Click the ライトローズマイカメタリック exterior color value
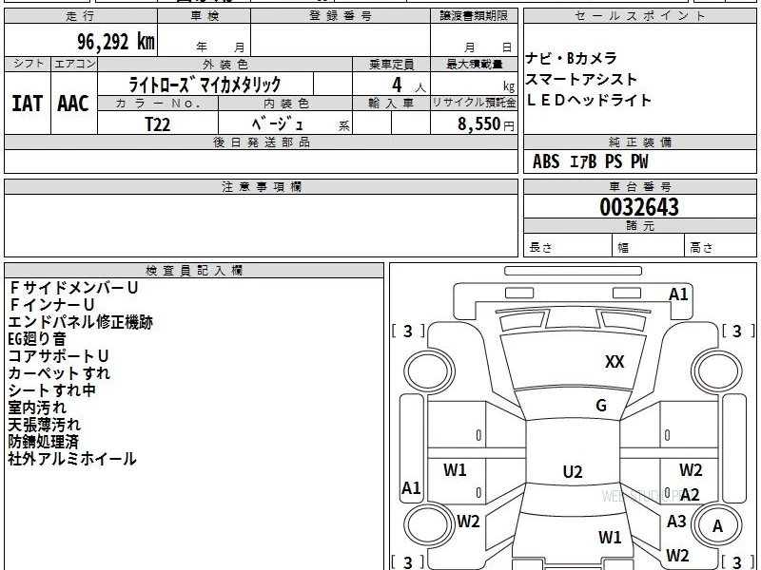 (x=205, y=85)
